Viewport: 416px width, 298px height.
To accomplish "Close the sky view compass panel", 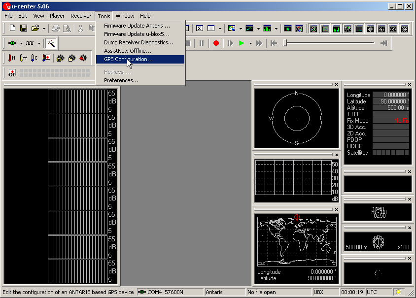I will (337, 84).
